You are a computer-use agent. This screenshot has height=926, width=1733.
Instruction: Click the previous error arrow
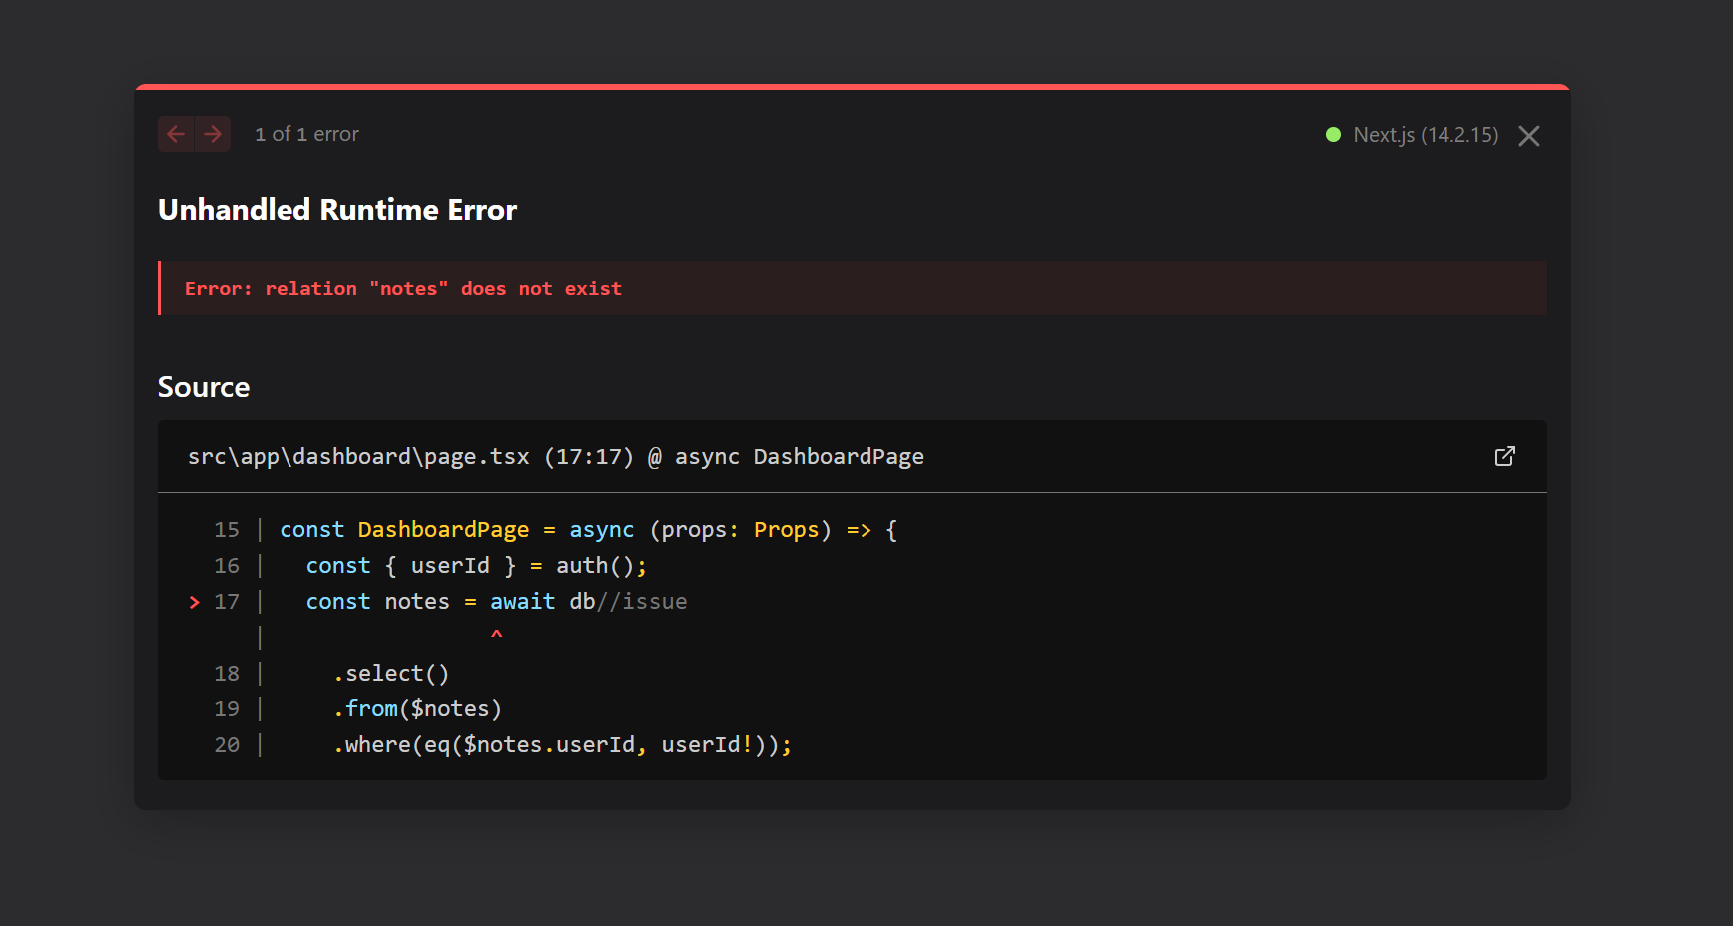pos(176,133)
